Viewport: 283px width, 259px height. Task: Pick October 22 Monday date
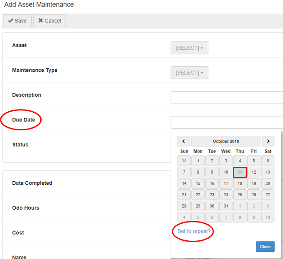click(x=198, y=195)
